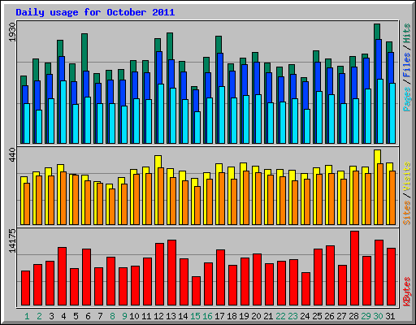Click day 20 on the x-axis
The width and height of the screenshot is (416, 325).
pyautogui.click(x=256, y=316)
